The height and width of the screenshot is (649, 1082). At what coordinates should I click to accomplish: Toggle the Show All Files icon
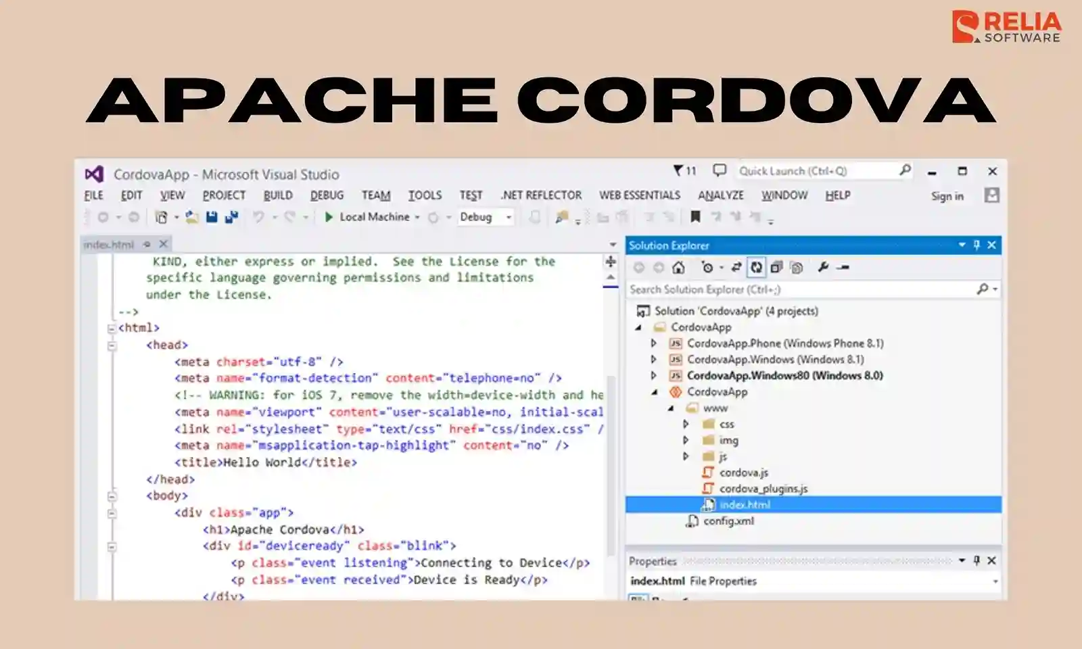point(797,268)
